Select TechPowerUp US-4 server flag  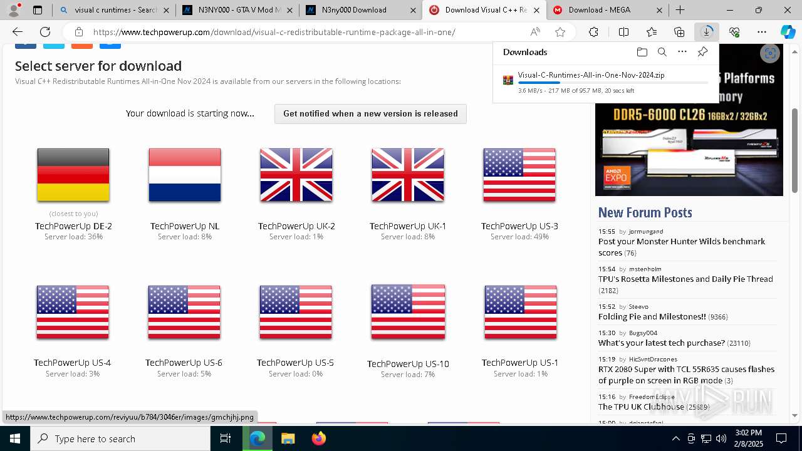click(x=73, y=312)
